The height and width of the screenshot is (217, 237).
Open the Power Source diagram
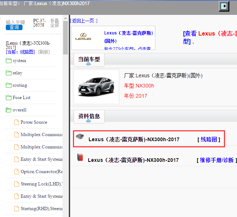pyautogui.click(x=34, y=122)
